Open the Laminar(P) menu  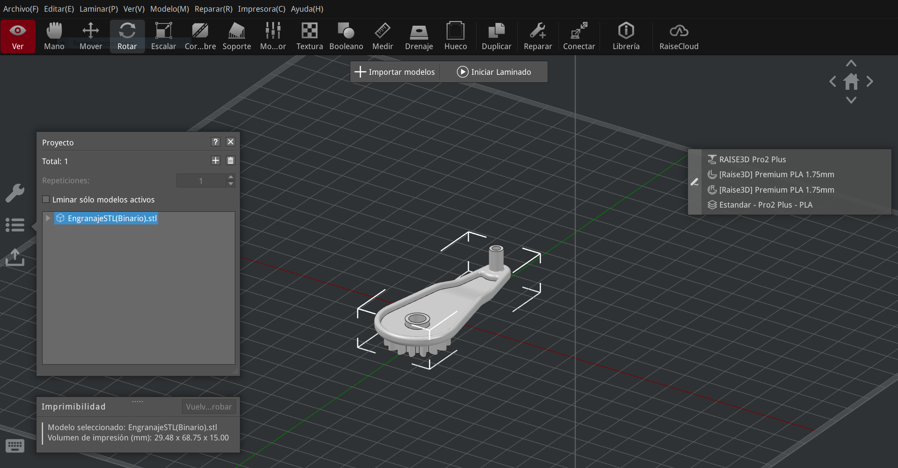(x=99, y=9)
